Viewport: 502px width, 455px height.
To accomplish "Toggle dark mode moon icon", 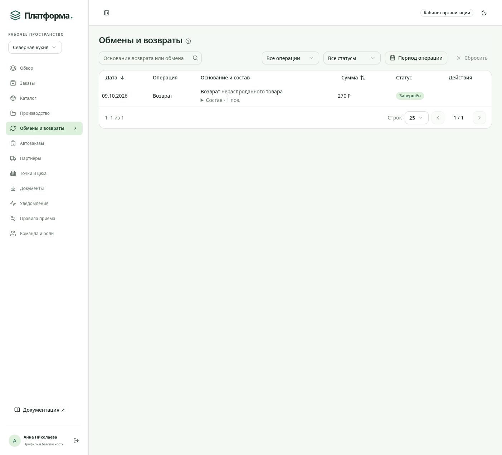I will 484,13.
